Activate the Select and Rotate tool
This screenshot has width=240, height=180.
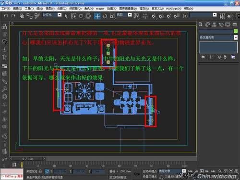(x=105, y=16)
